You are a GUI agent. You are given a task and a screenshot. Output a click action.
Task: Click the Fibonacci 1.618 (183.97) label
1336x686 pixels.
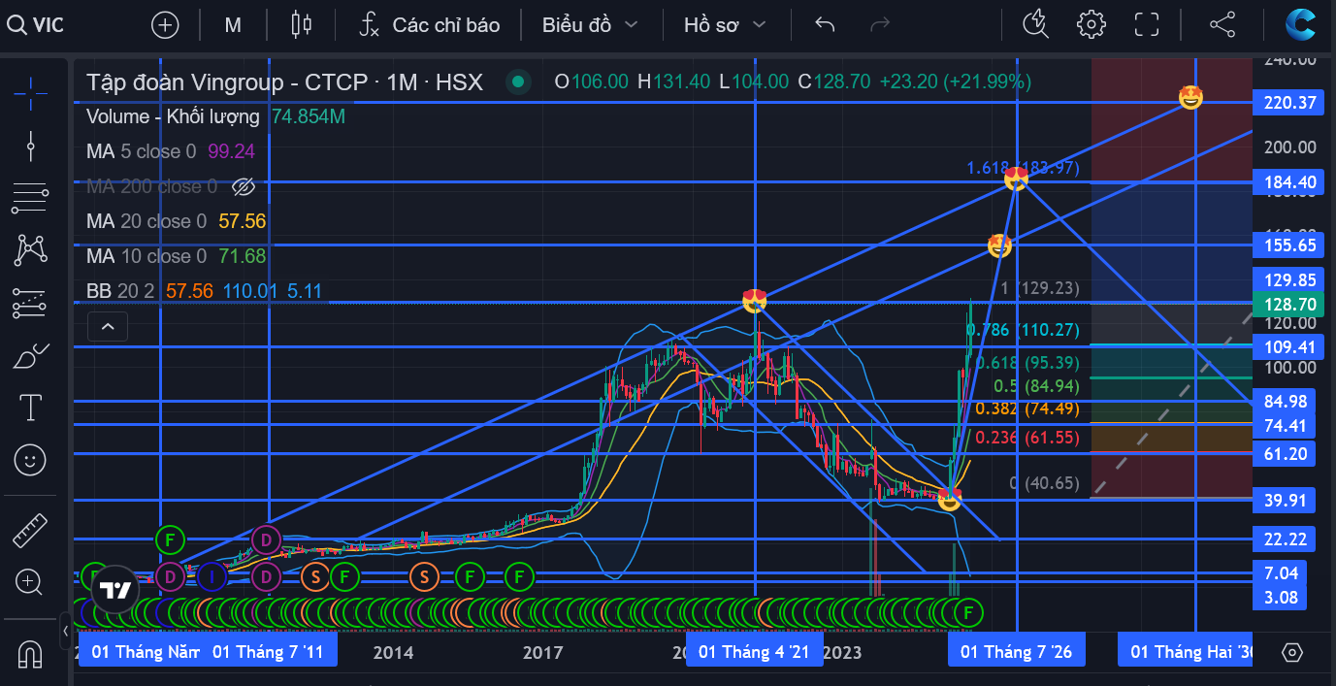pyautogui.click(x=1023, y=168)
